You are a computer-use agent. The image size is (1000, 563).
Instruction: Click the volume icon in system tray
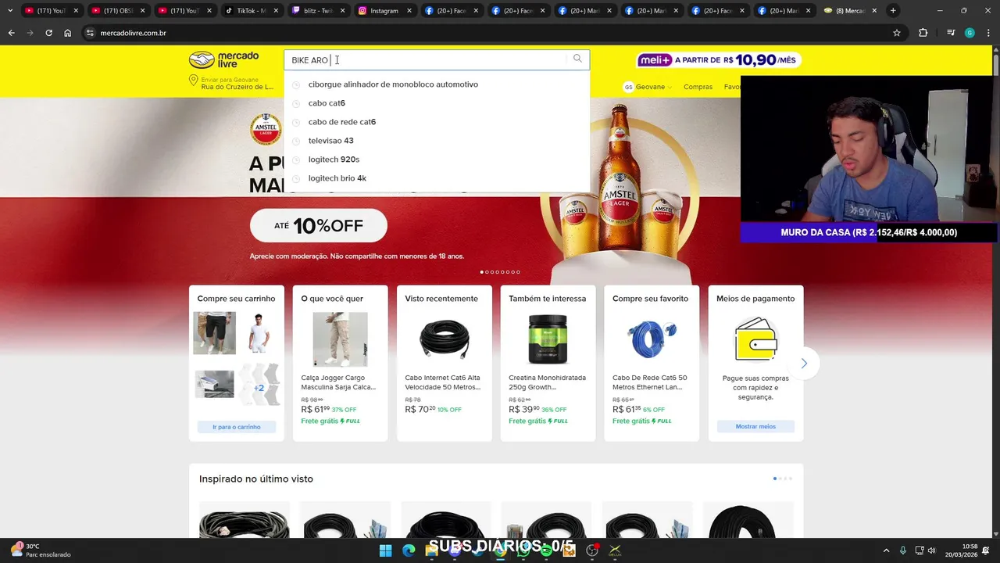(931, 550)
